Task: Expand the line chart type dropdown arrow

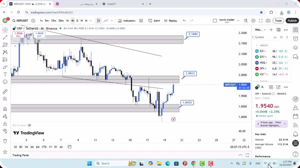Action: click(112, 21)
